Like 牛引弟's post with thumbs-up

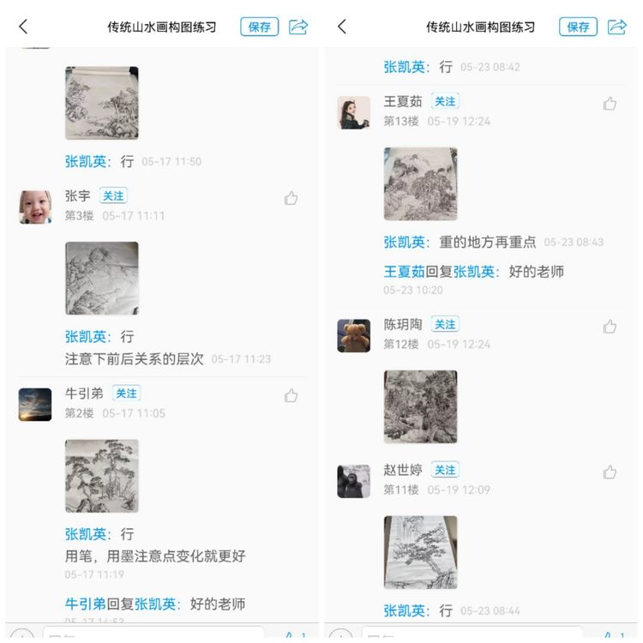(291, 396)
